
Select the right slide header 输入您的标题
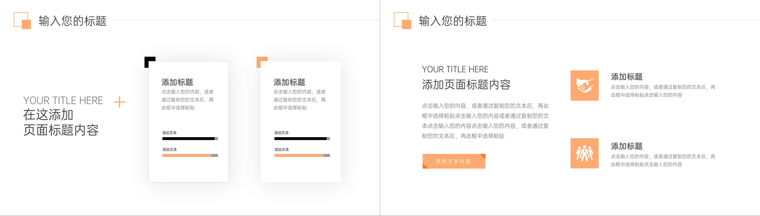(452, 21)
